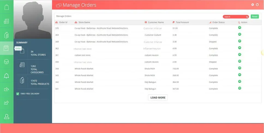
Task: Click "Customer Codiant" in order 369 row
Action: 153,35
